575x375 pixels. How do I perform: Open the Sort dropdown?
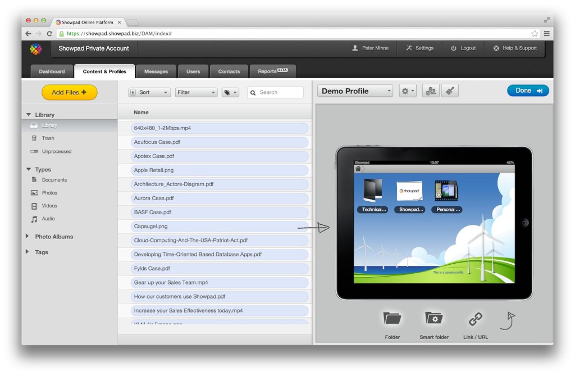click(149, 93)
